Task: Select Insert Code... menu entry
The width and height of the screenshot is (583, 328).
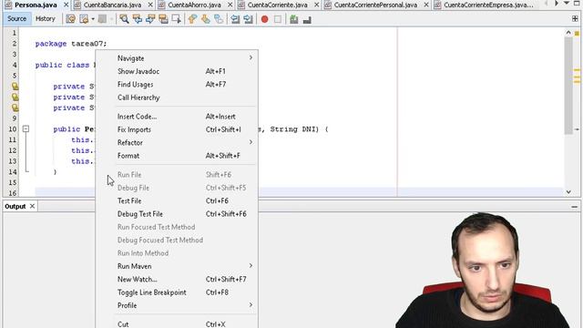Action: tap(177, 117)
